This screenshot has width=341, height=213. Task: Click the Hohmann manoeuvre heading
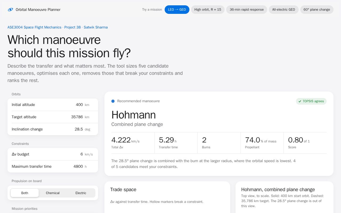pos(133,115)
